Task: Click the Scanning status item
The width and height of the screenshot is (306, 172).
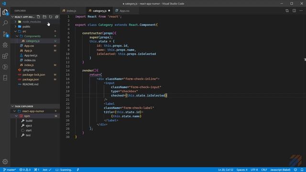Action: click(64, 170)
